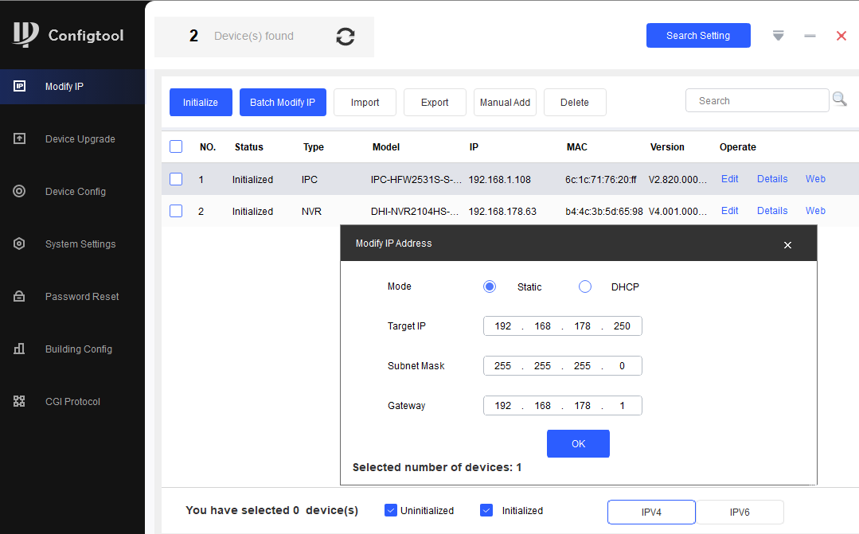Click the Modify IP sidebar icon

click(x=20, y=86)
